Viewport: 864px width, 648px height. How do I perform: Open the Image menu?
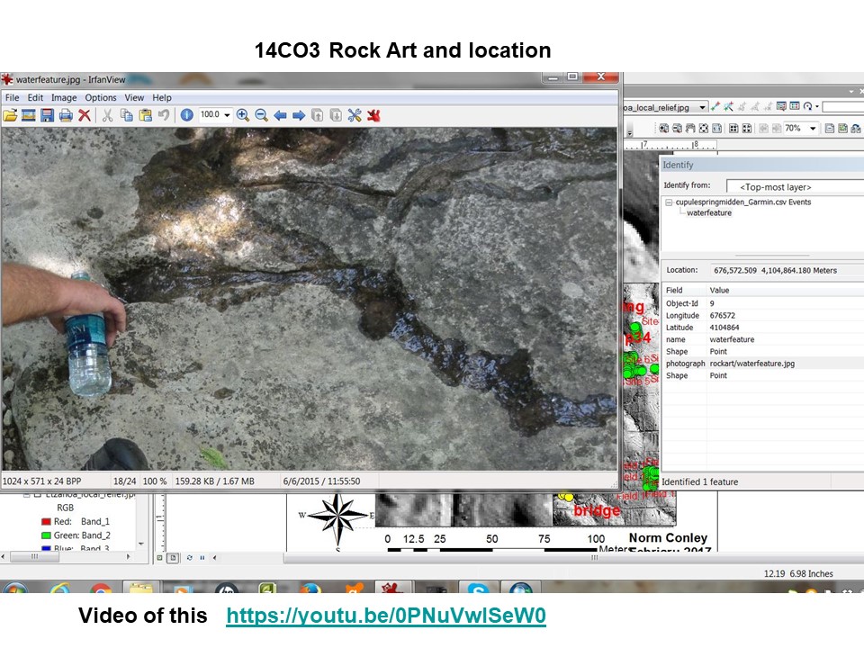(x=63, y=97)
